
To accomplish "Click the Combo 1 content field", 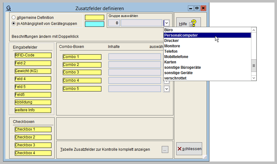I will click(x=135, y=57).
